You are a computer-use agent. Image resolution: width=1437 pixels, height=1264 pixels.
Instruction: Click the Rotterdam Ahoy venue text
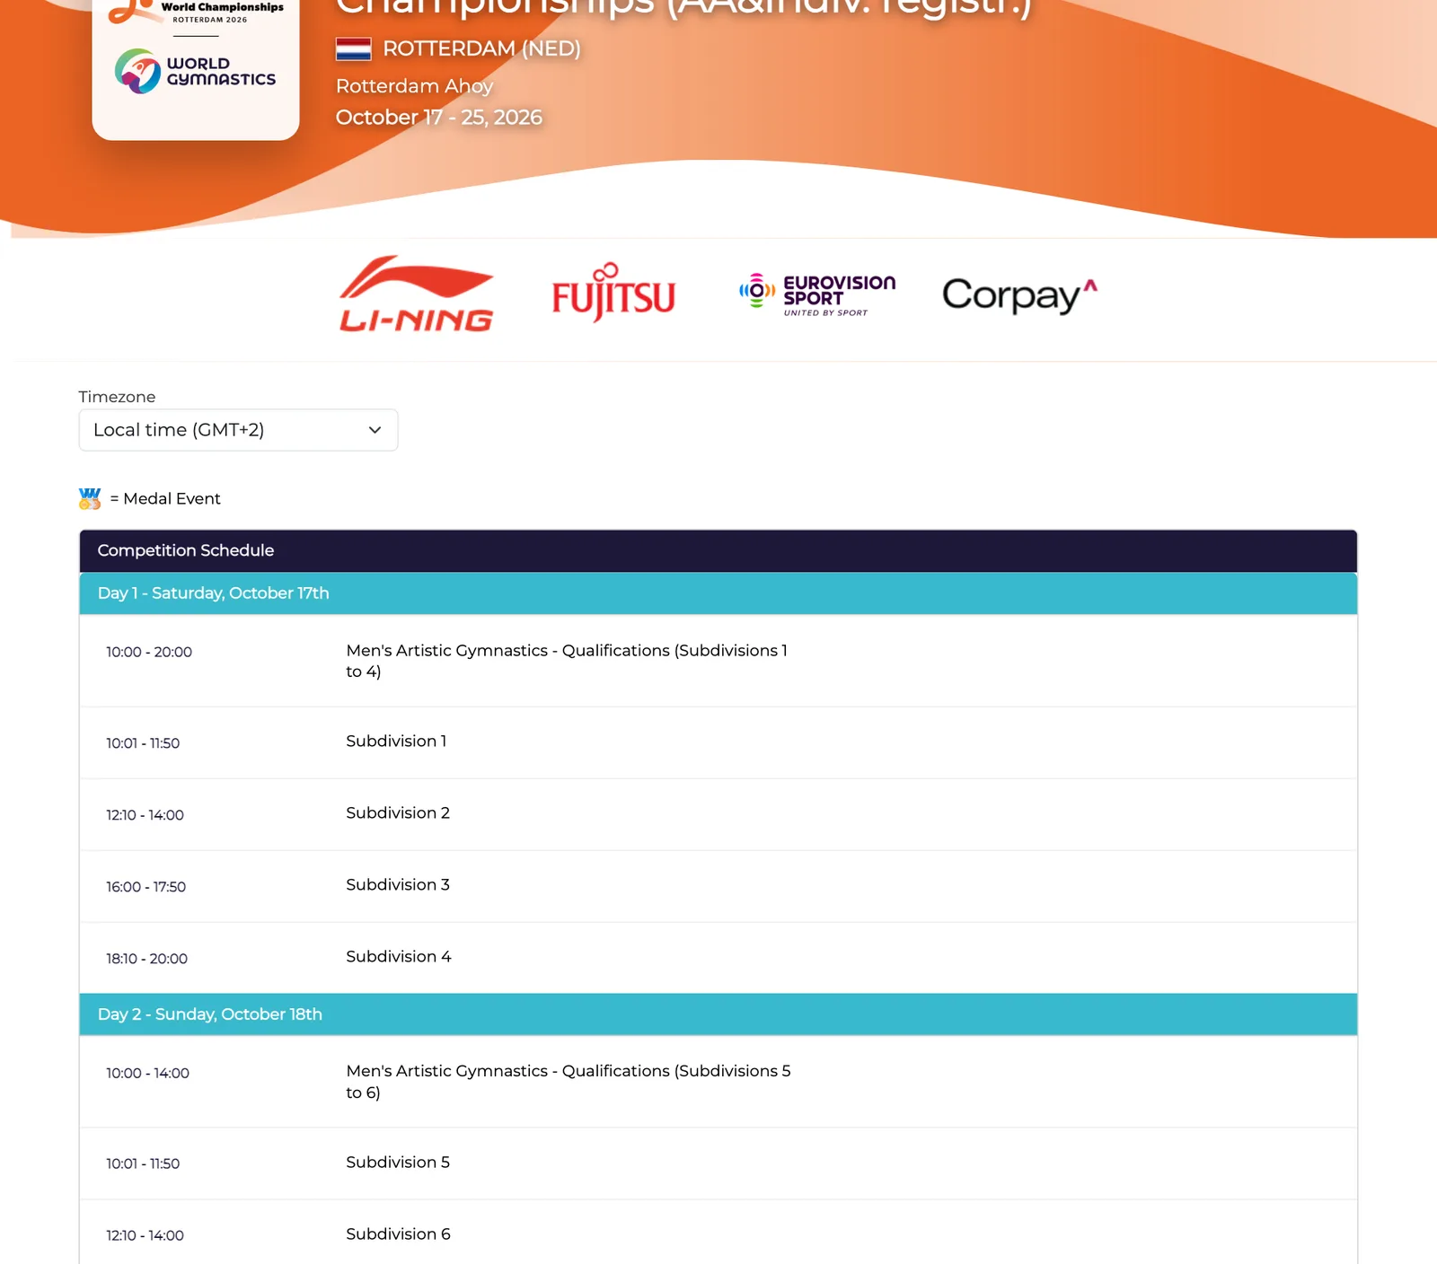[x=414, y=86]
